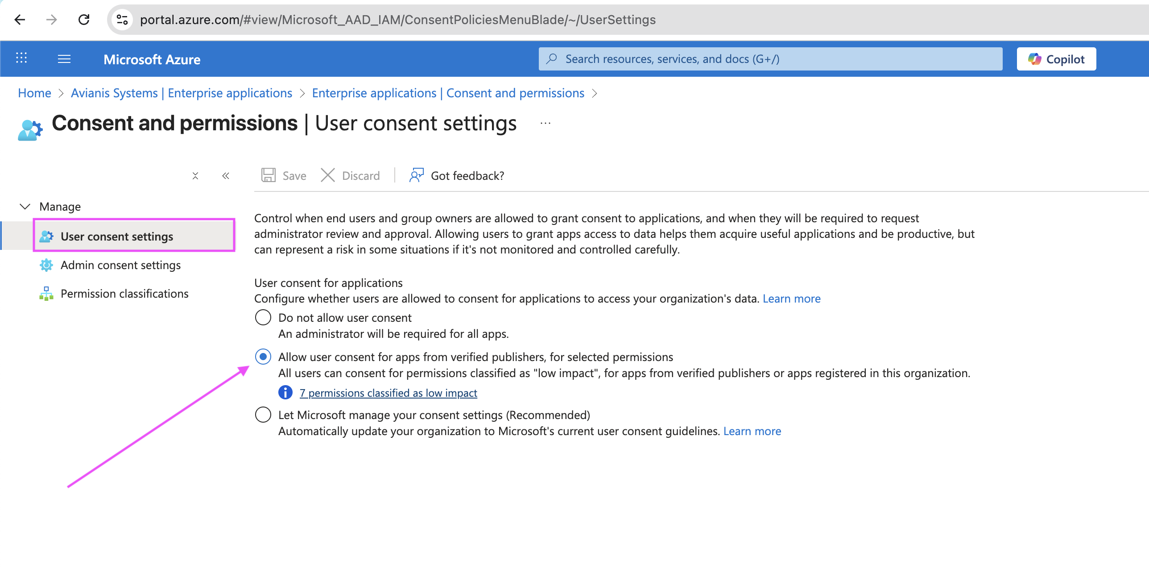
Task: Select Allow user consent for verified publishers
Action: tap(263, 357)
